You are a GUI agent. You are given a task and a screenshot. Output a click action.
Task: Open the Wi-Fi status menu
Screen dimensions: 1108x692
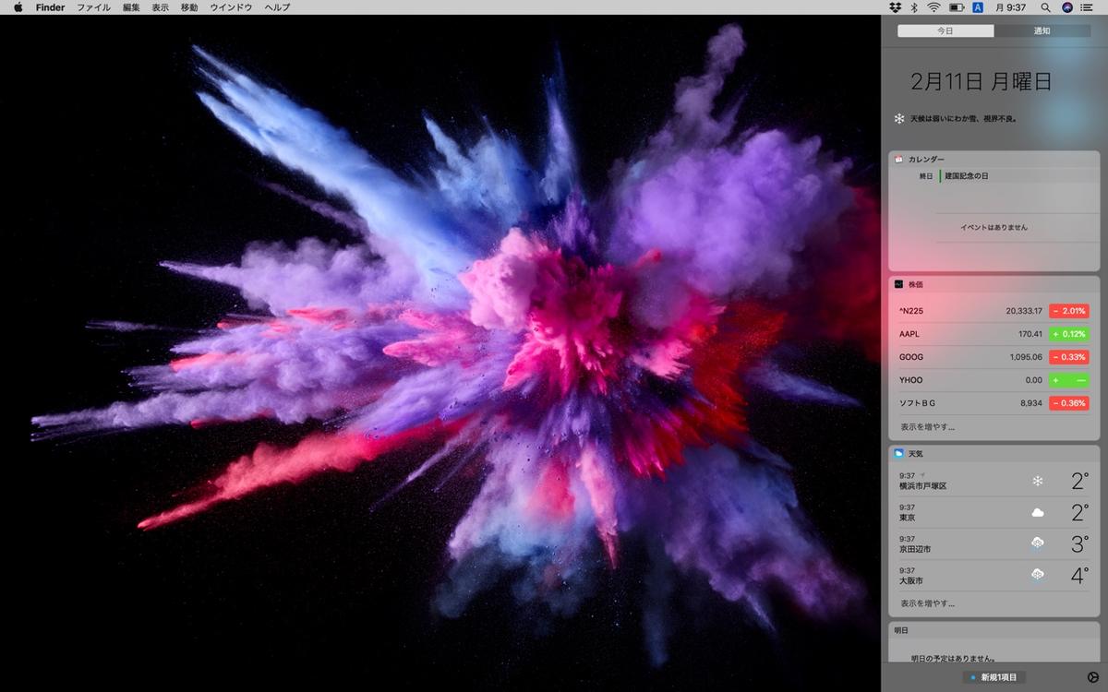(x=933, y=7)
